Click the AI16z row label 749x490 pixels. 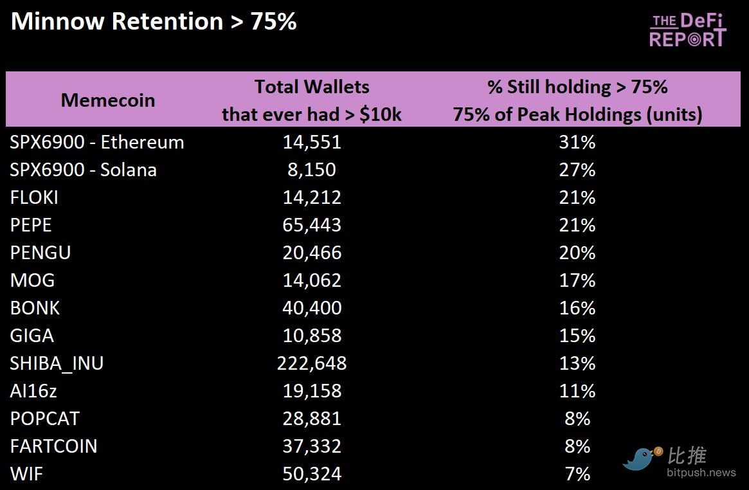33,391
